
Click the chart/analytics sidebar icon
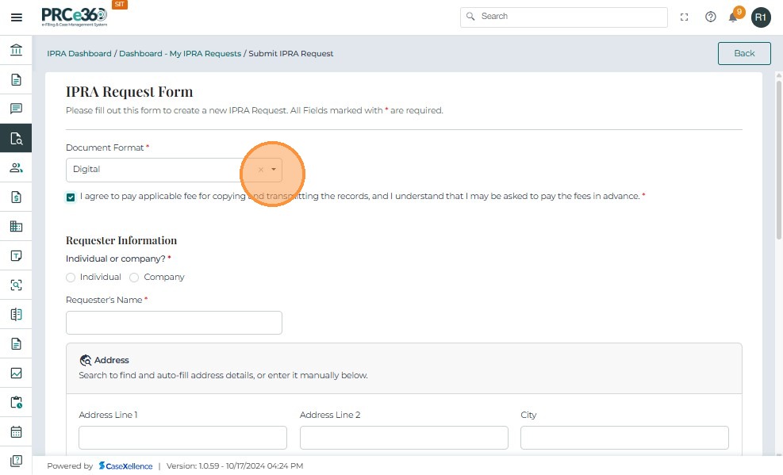click(x=16, y=373)
